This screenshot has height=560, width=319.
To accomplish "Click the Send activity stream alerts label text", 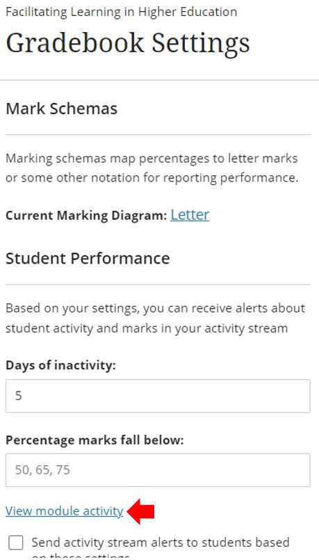I will click(161, 547).
